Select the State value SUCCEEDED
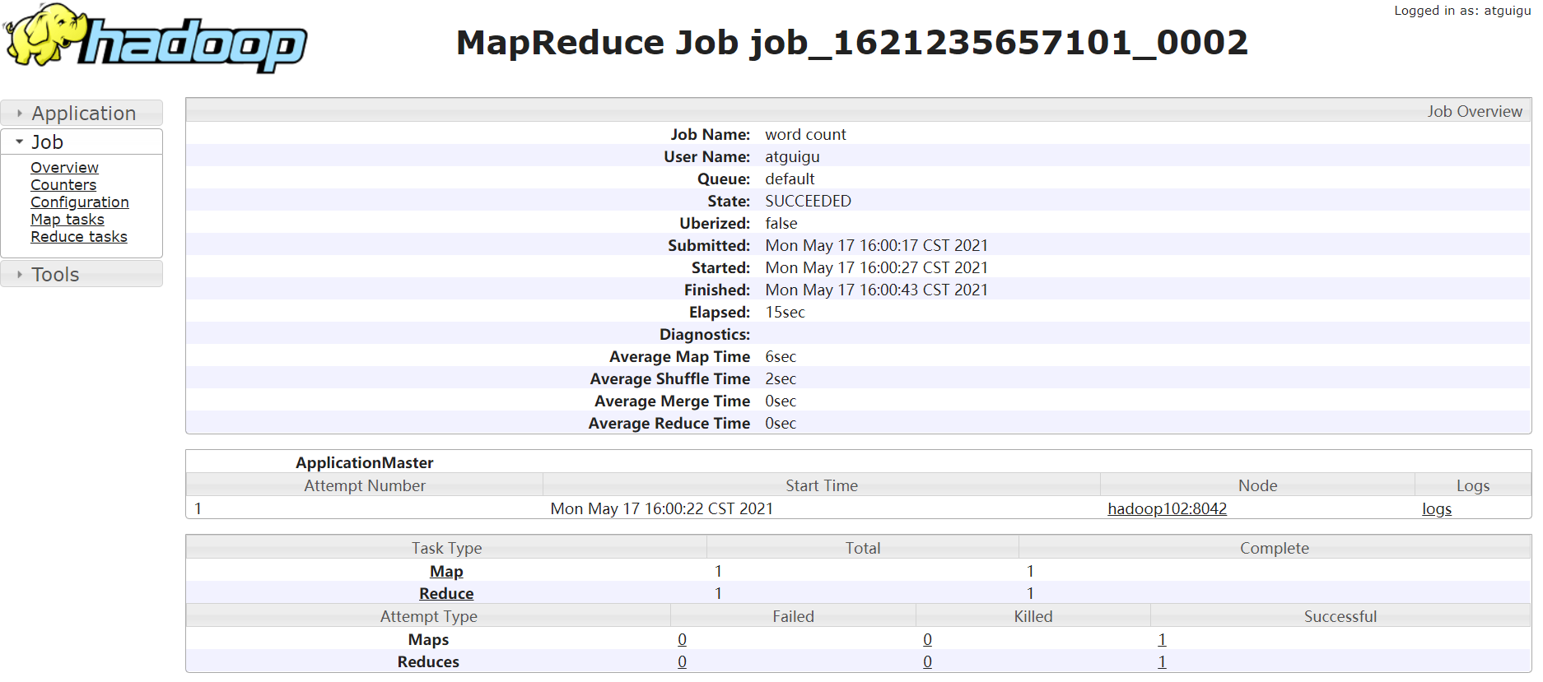The width and height of the screenshot is (1543, 682). coord(808,201)
